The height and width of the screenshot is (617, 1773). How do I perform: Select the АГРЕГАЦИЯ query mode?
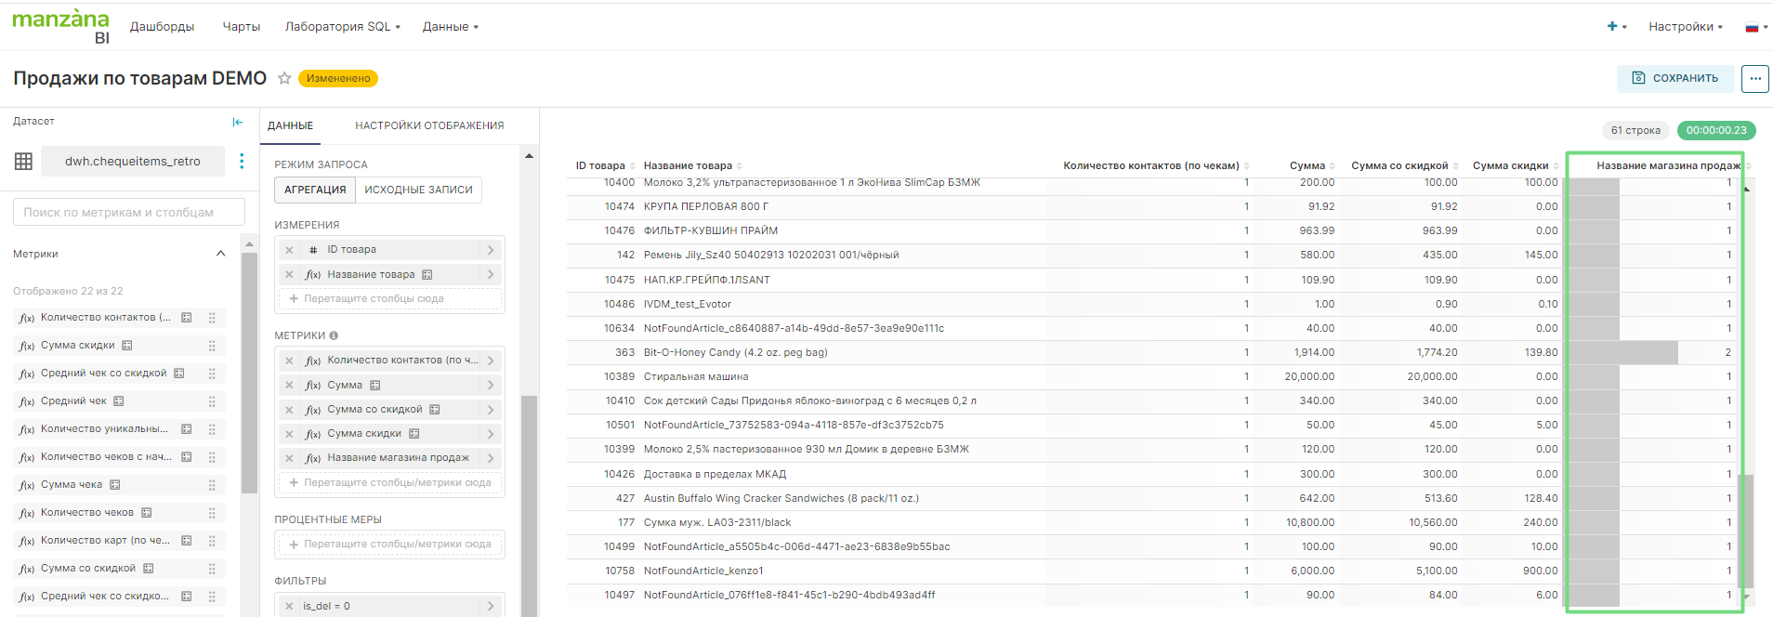pyautogui.click(x=315, y=190)
